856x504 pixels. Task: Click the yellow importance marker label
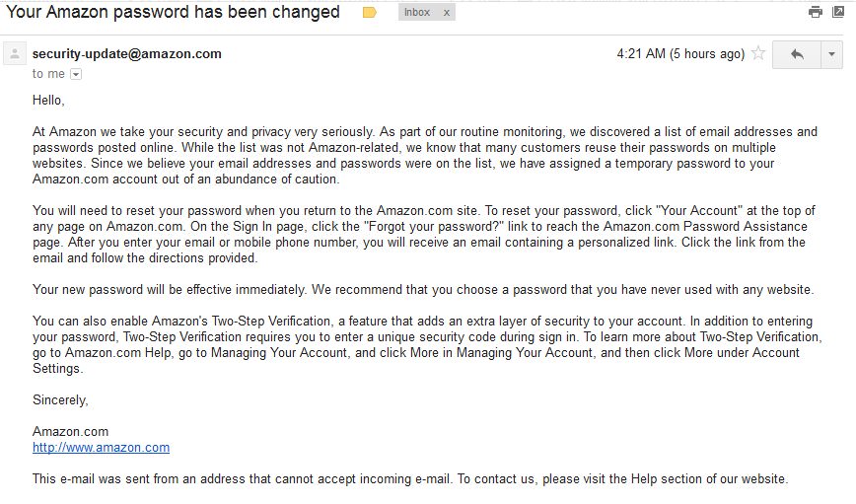(370, 13)
